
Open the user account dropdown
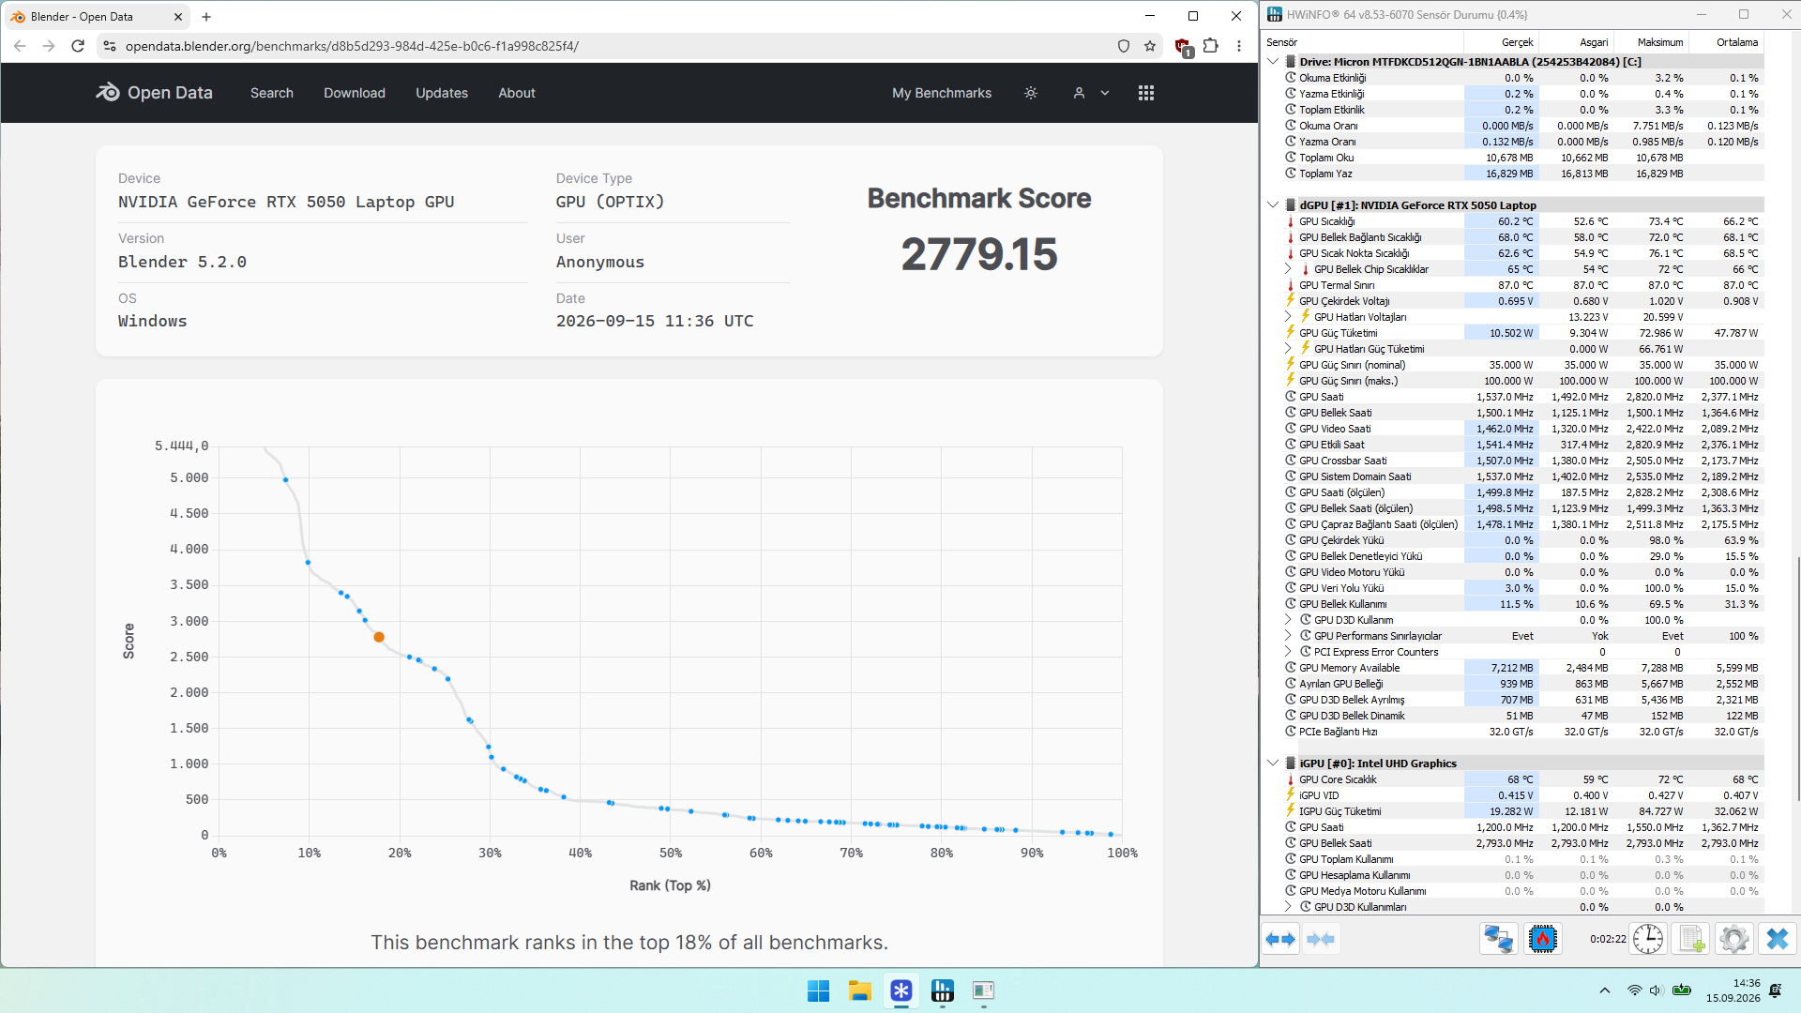pyautogui.click(x=1091, y=93)
